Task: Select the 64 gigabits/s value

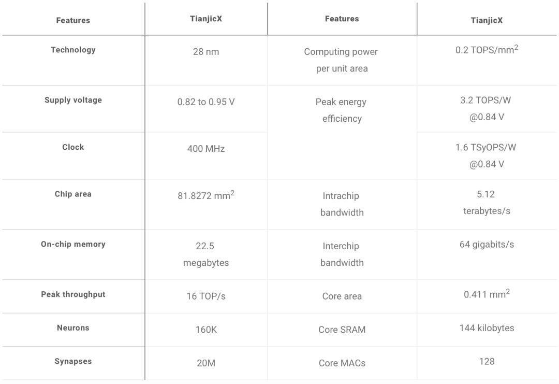Action: pyautogui.click(x=486, y=244)
